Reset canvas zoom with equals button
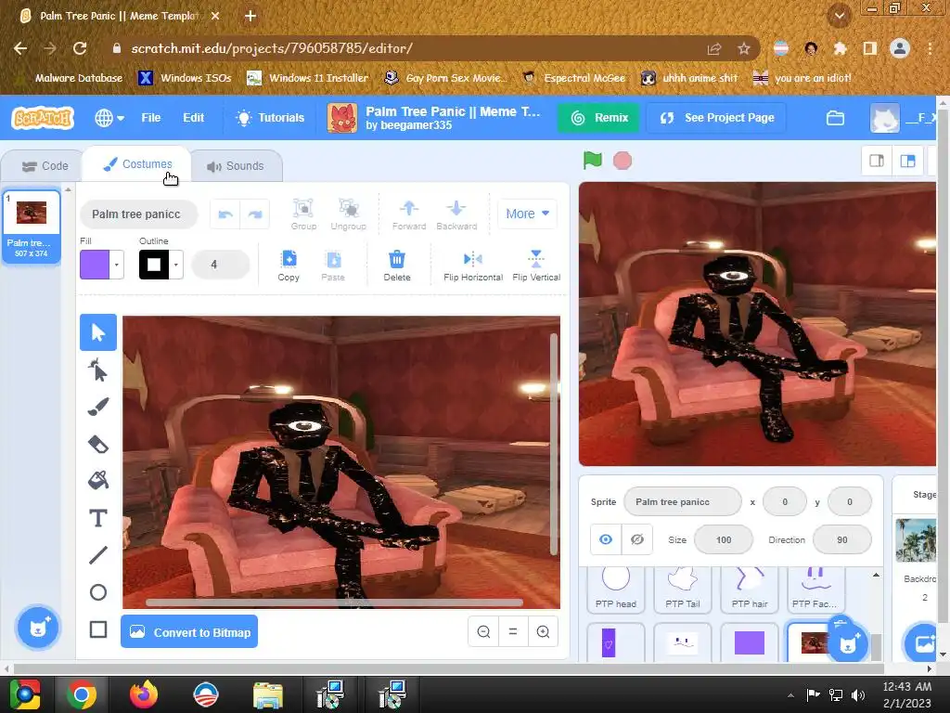This screenshot has width=950, height=713. pos(513,631)
